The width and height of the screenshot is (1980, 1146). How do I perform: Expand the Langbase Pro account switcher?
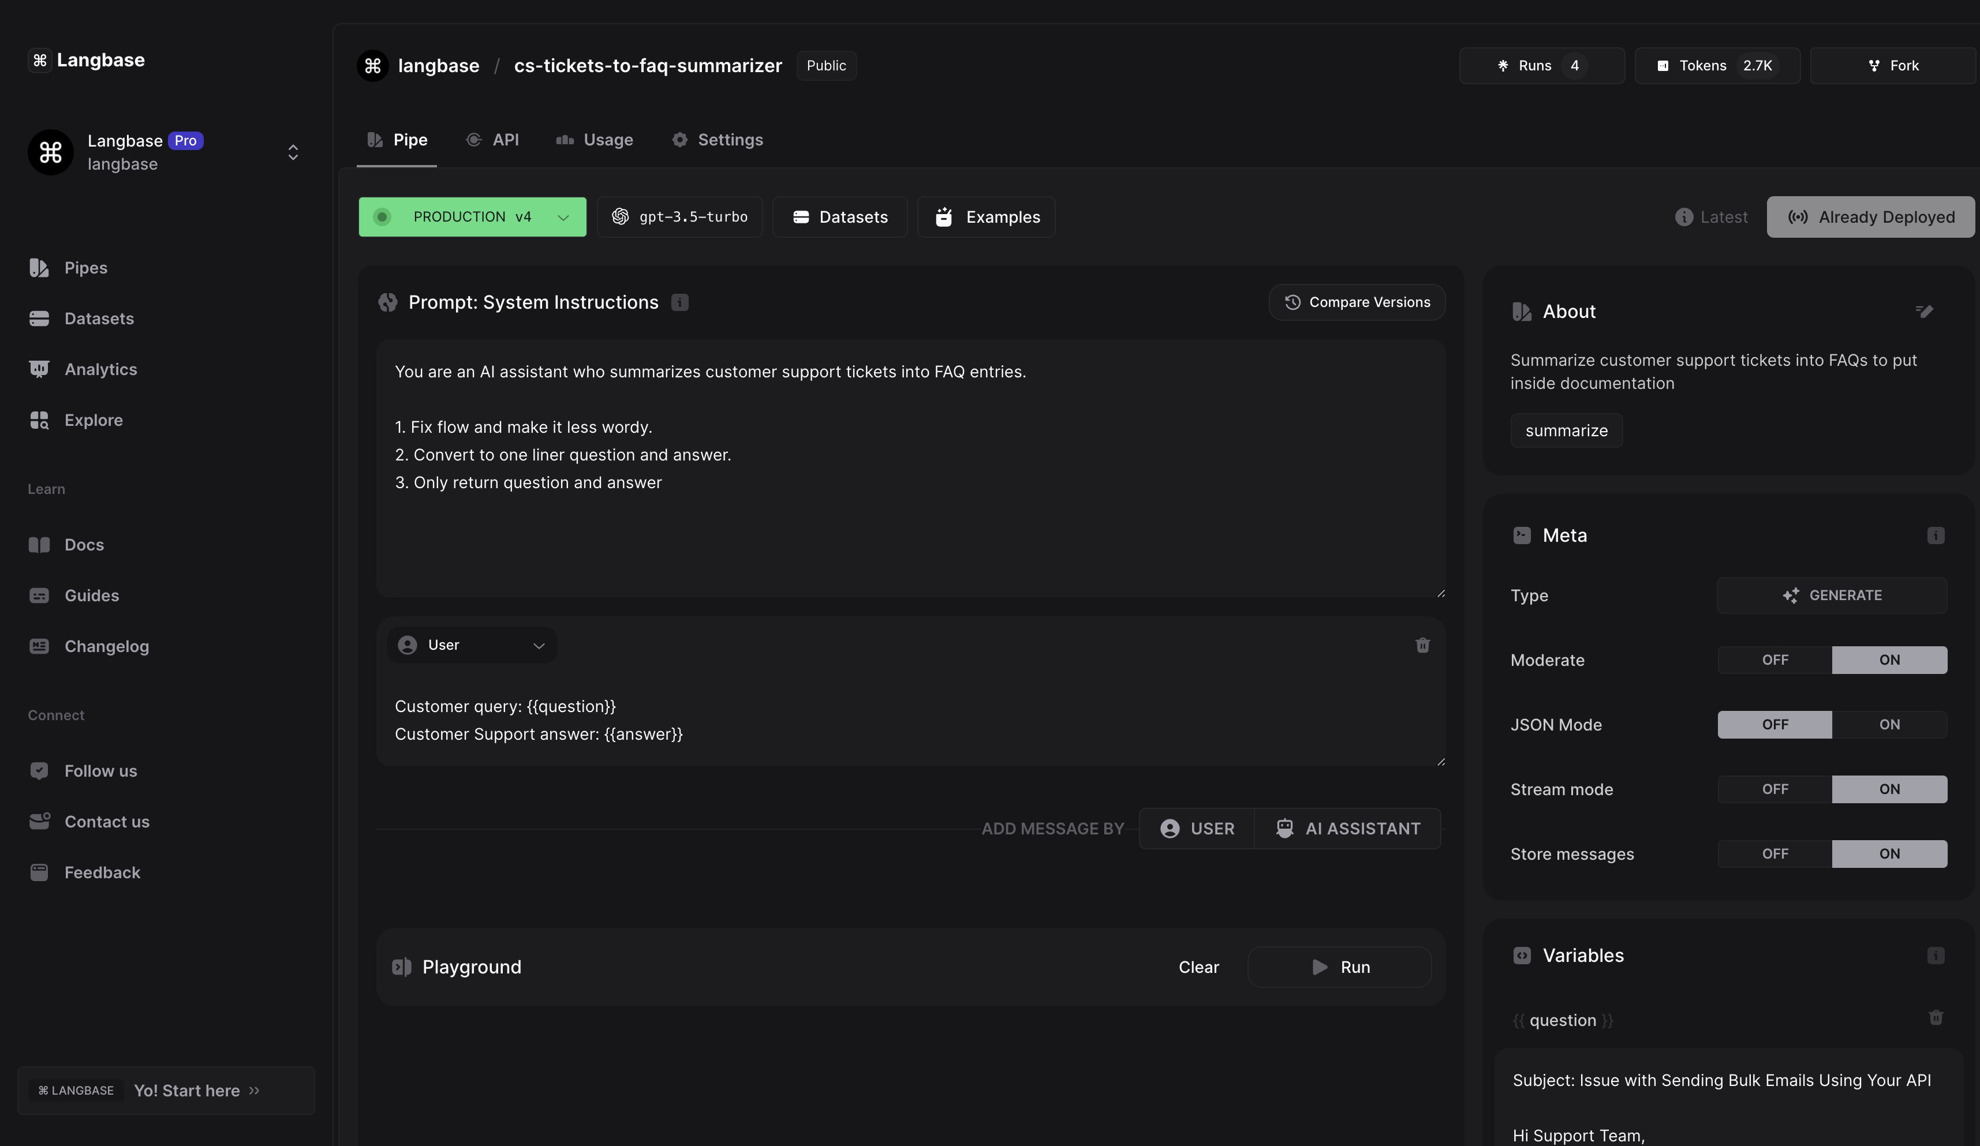click(x=292, y=152)
